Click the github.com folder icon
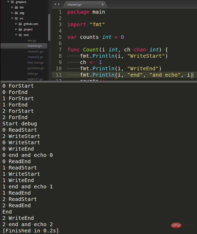This screenshot has width=197, height=234. click(x=20, y=24)
